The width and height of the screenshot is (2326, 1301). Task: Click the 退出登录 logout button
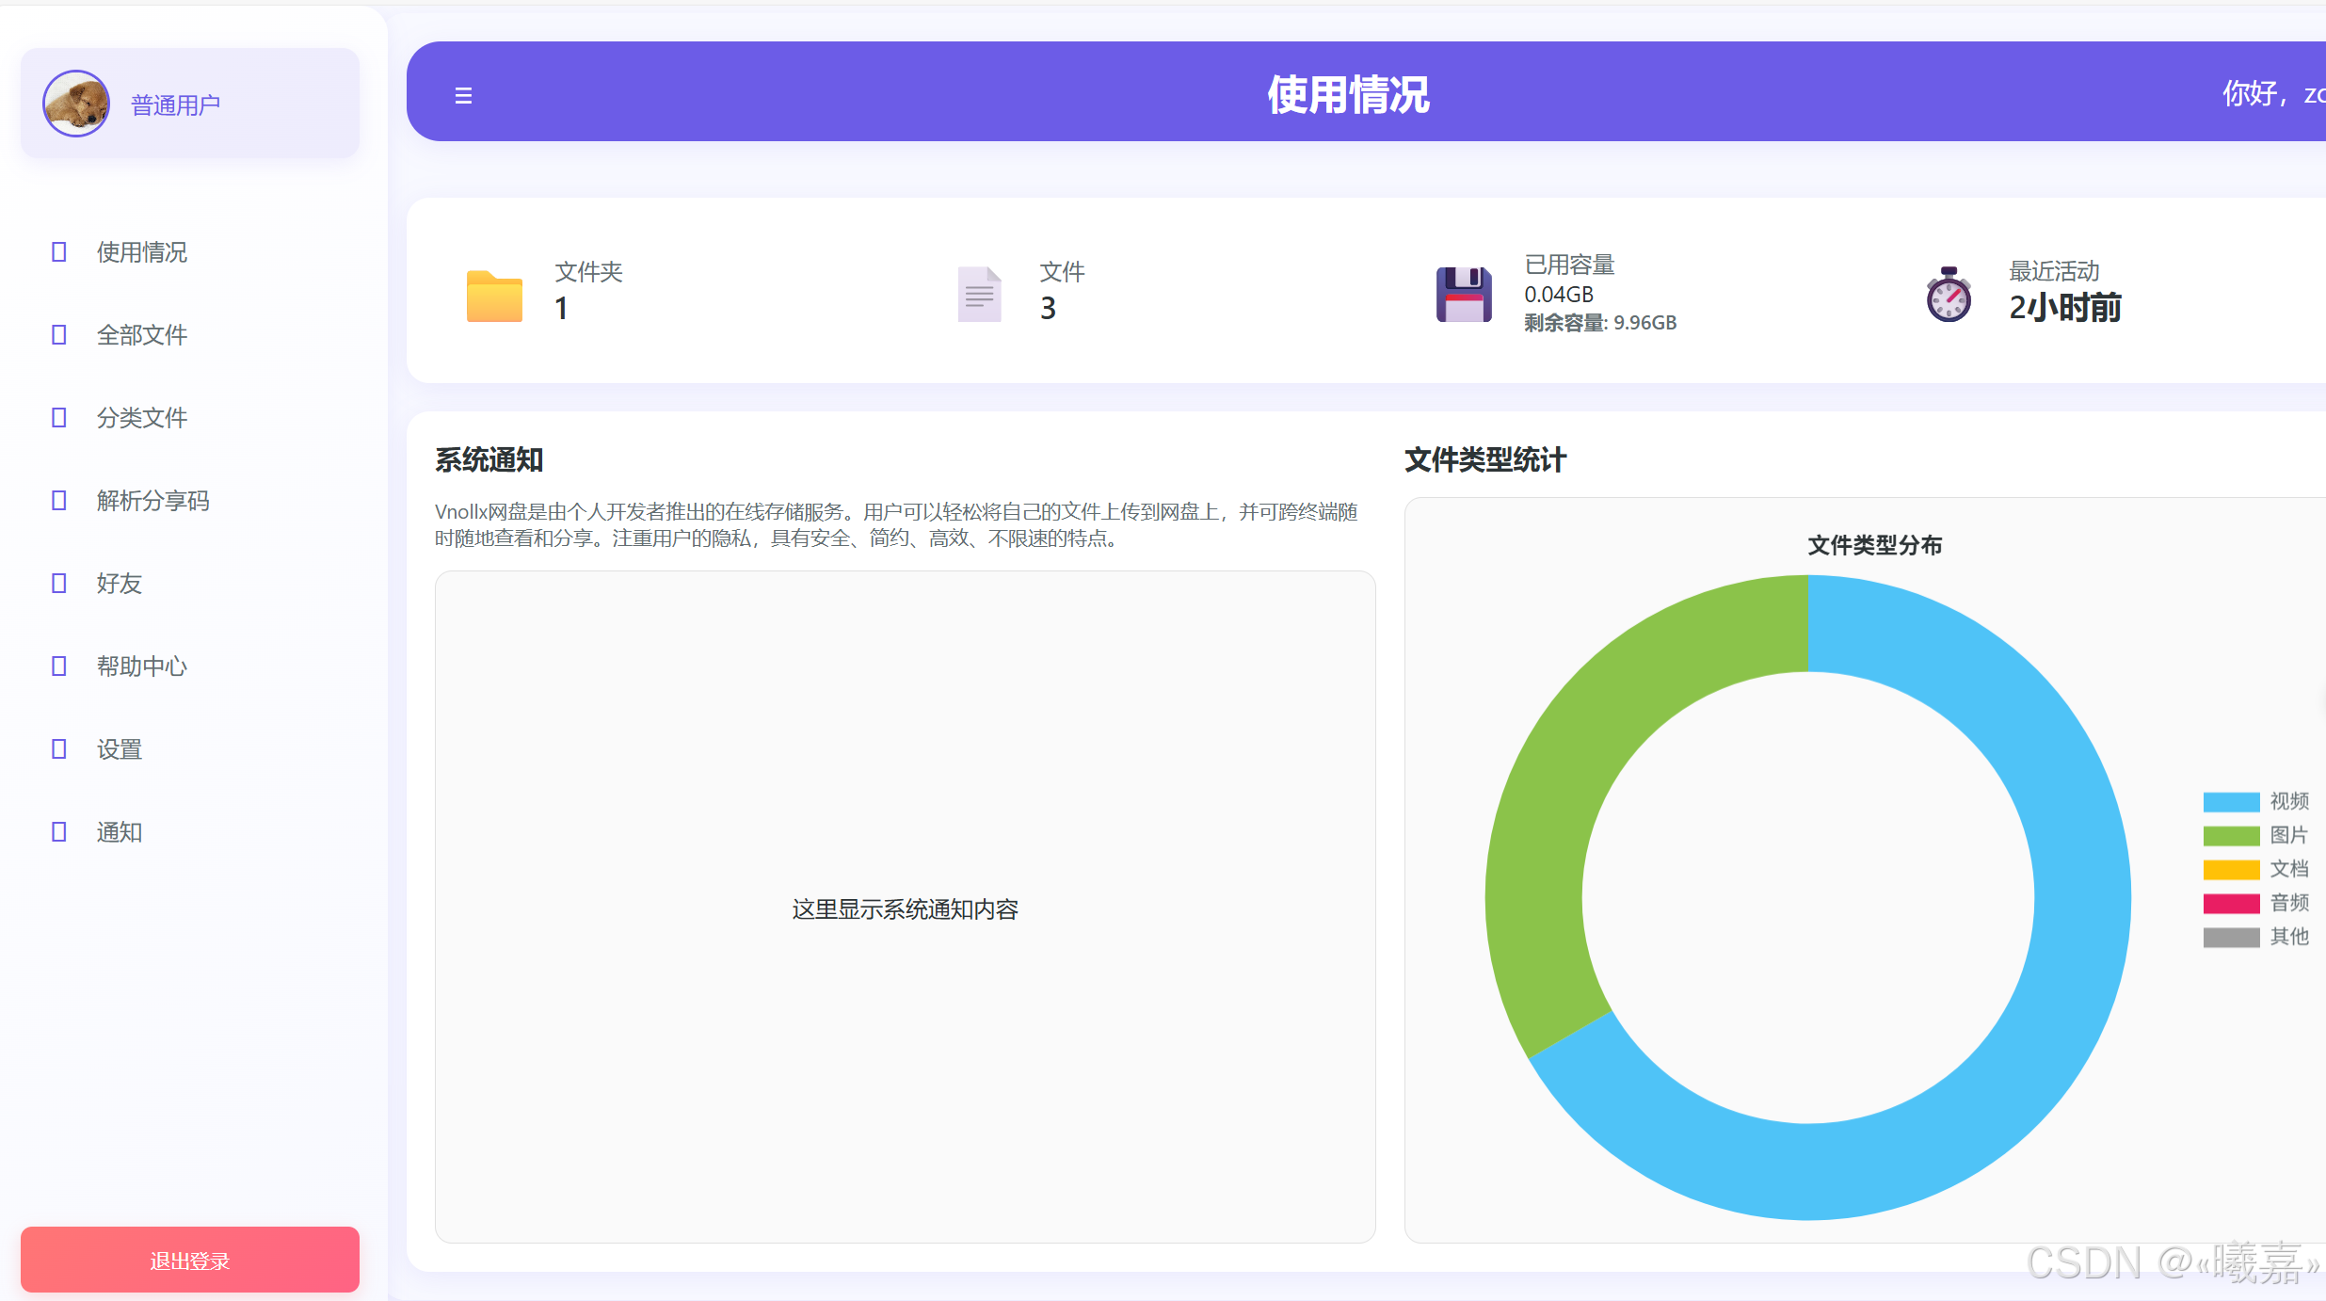[190, 1260]
